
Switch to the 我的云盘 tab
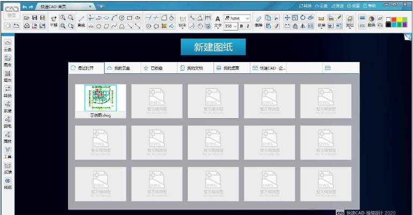pyautogui.click(x=119, y=68)
